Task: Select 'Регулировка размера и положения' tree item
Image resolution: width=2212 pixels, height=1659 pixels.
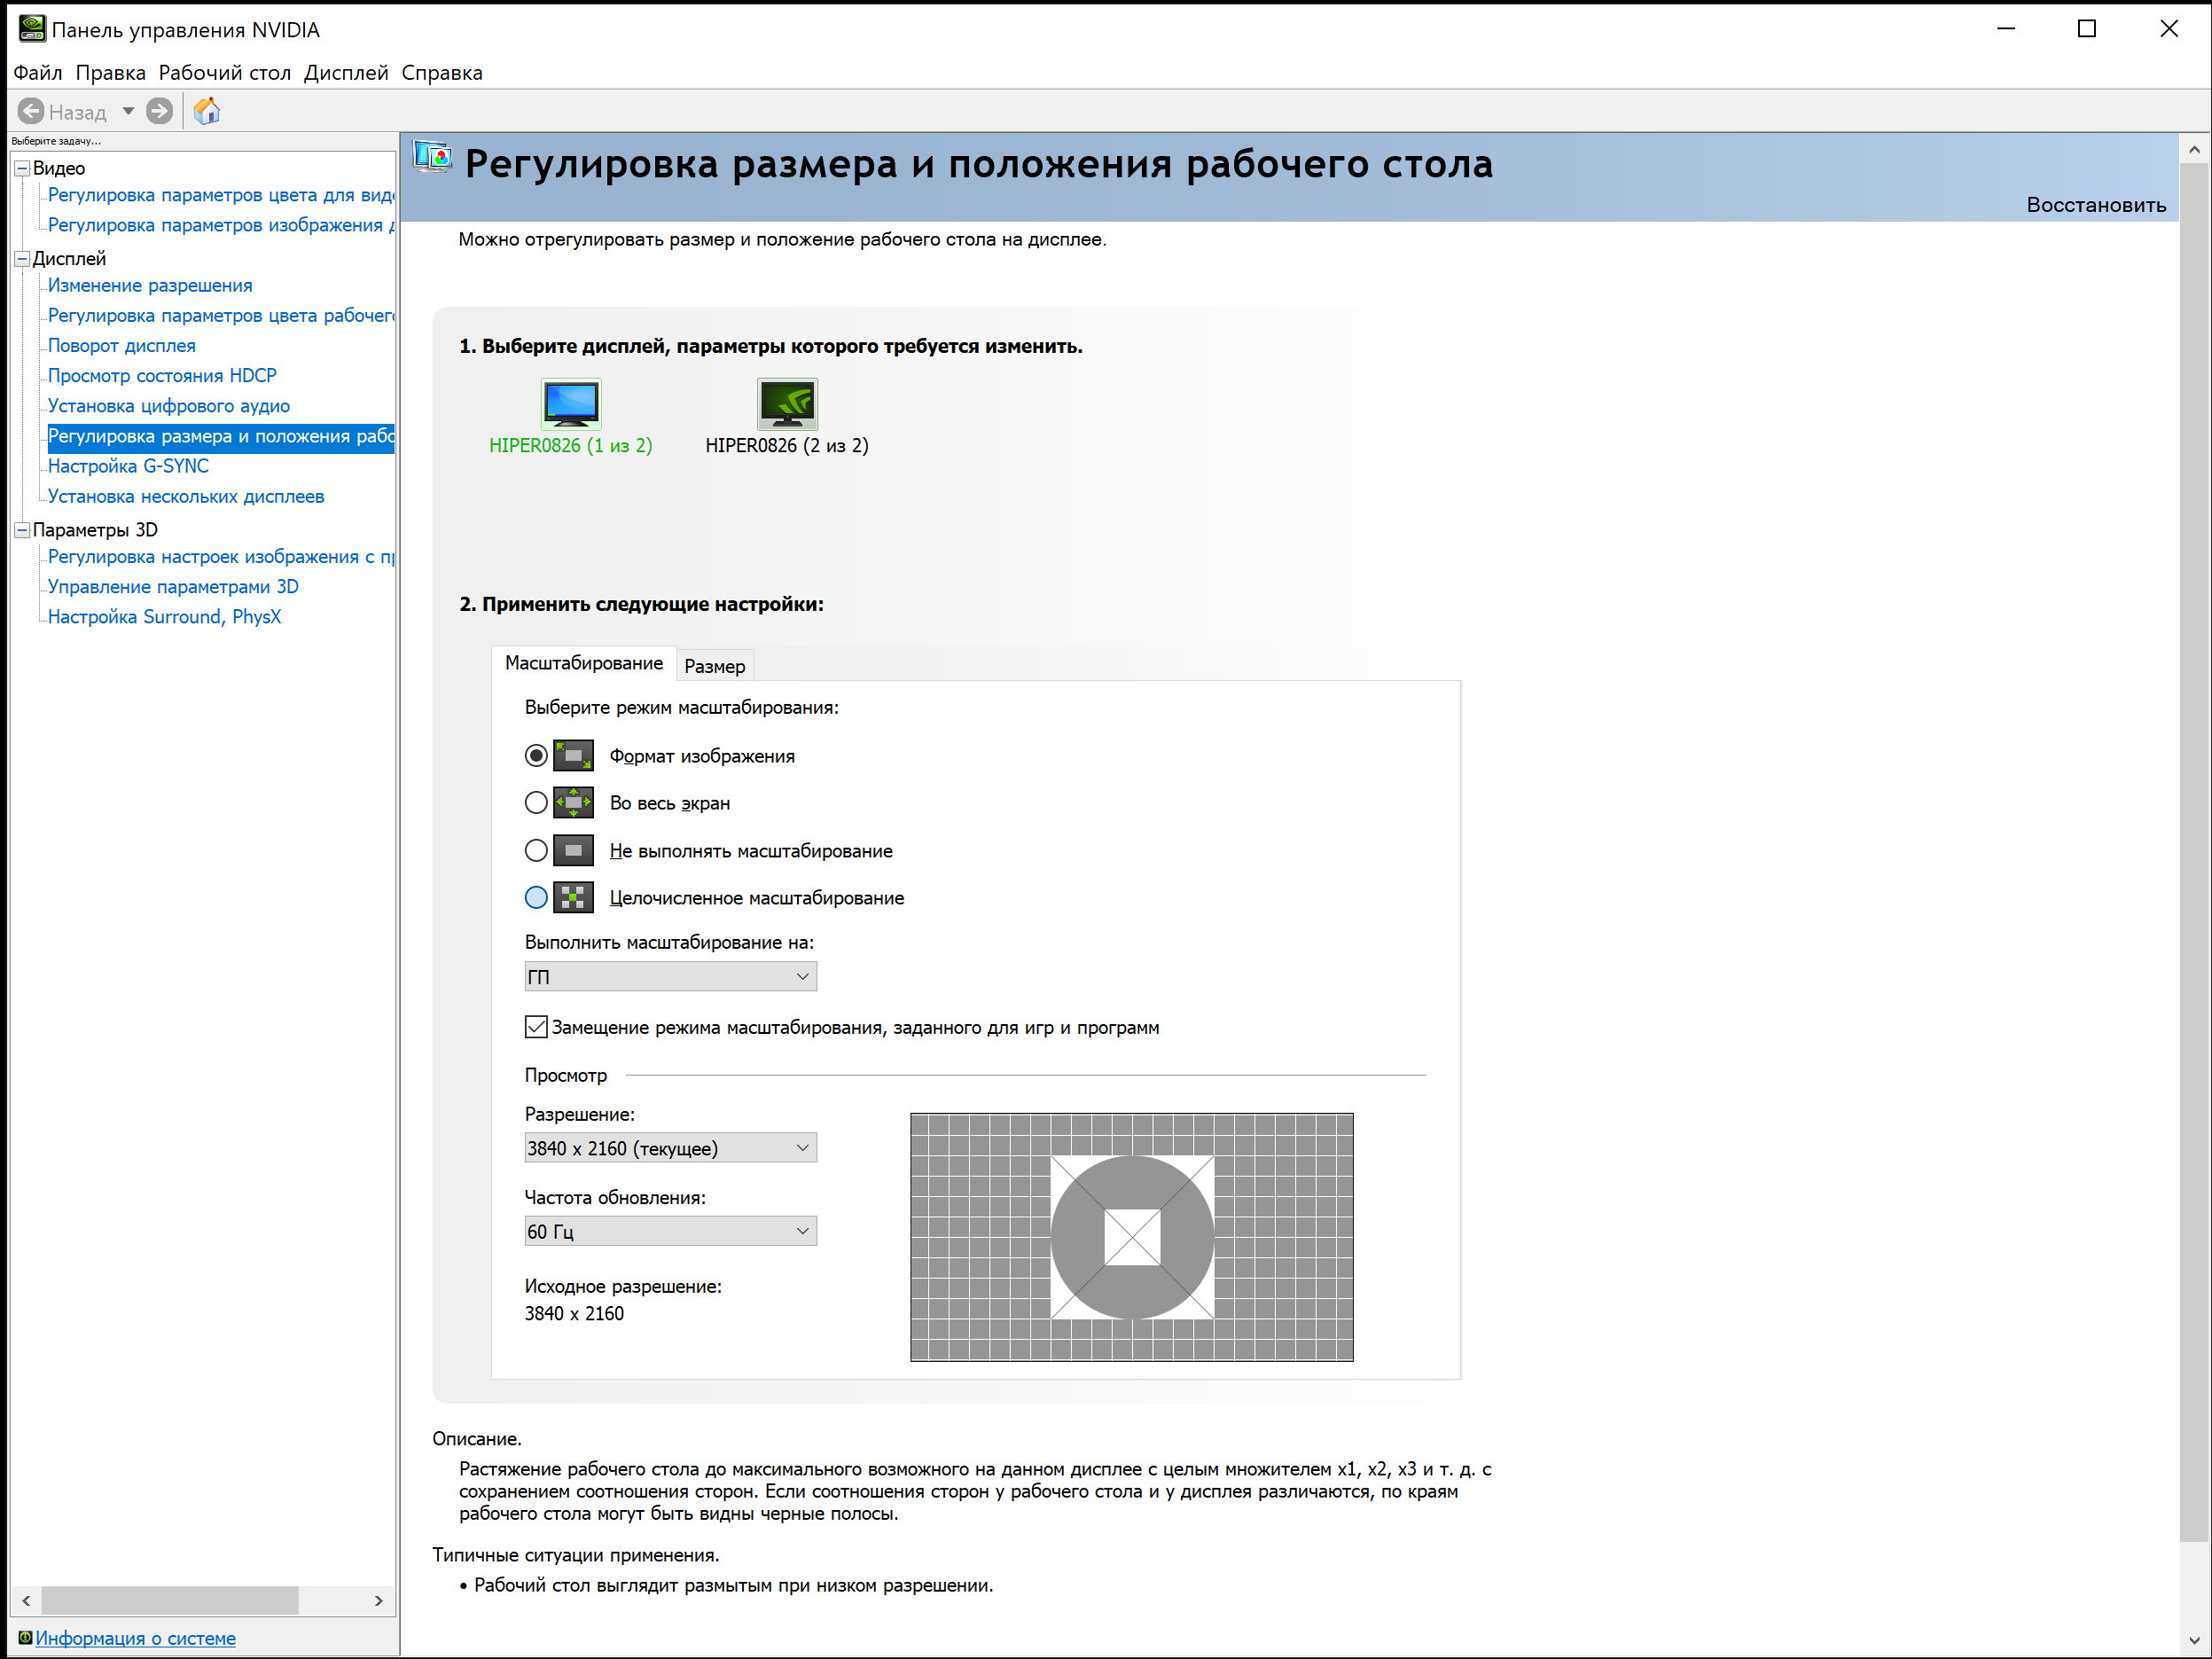Action: click(221, 436)
